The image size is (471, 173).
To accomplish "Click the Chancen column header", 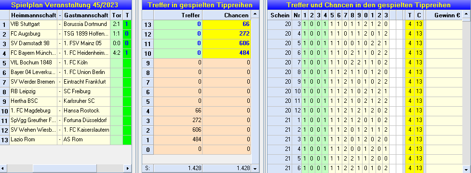I will tap(227, 15).
